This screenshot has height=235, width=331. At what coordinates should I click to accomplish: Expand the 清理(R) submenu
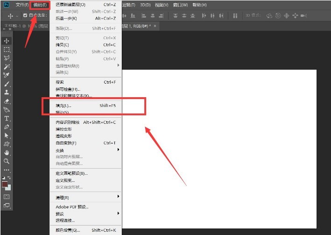[118, 196]
